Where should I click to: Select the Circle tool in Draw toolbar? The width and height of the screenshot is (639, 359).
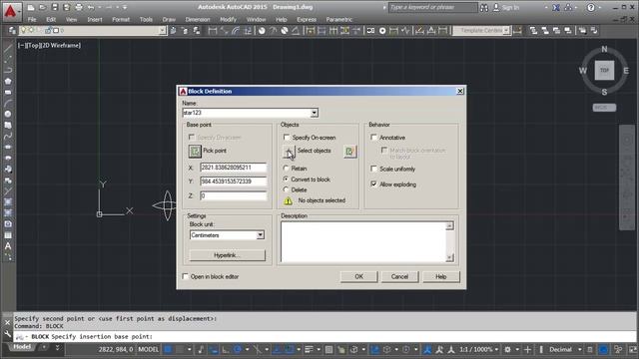(8, 114)
